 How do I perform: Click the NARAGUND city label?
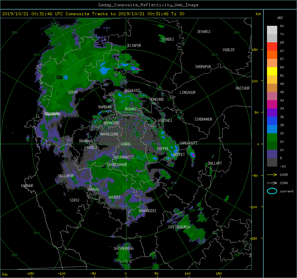pyautogui.click(x=112, y=123)
